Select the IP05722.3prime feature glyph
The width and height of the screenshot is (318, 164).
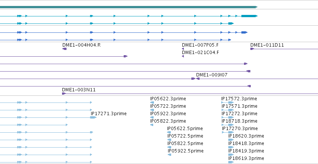(152, 110)
